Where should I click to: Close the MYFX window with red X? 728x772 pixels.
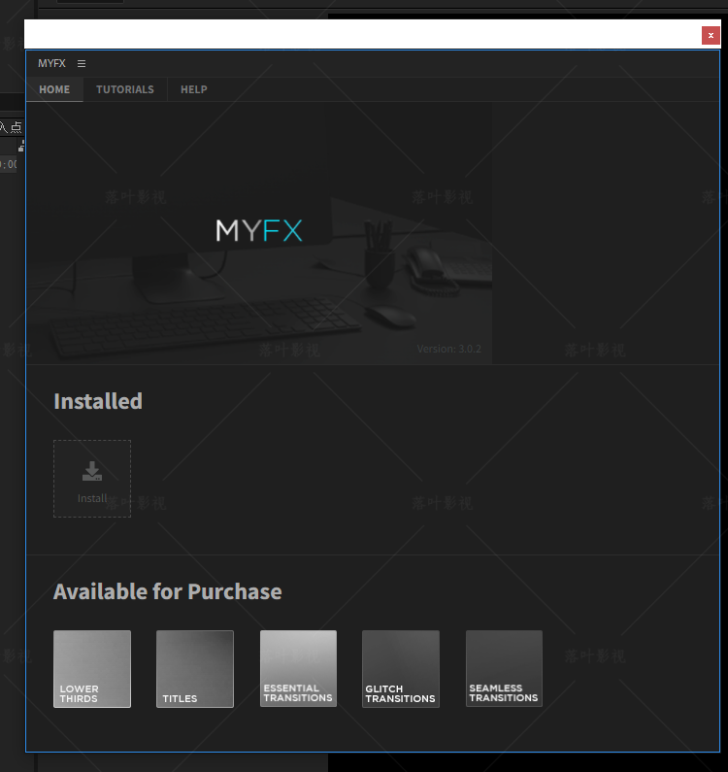click(711, 36)
